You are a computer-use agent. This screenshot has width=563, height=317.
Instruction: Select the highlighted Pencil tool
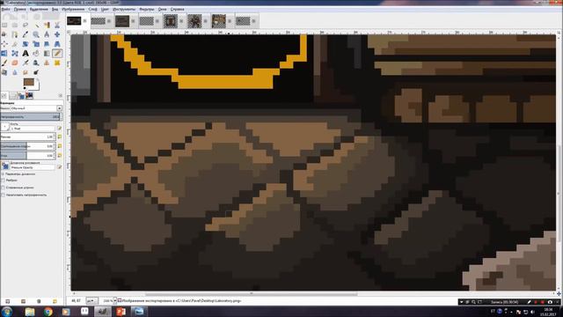coord(57,53)
